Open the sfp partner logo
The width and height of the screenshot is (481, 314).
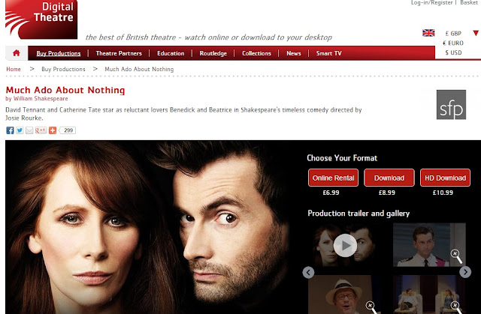pos(451,105)
